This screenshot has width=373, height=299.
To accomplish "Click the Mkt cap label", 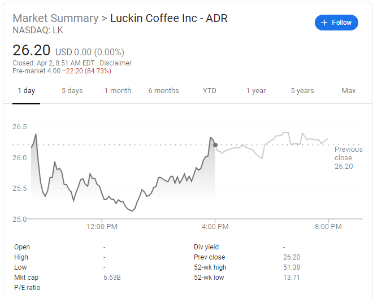I will (26, 278).
